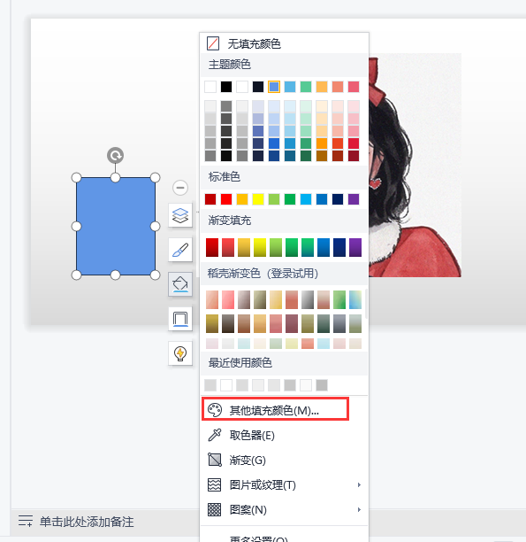The height and width of the screenshot is (542, 526).
Task: Click the notes icon in the bottom bar
Action: [x=26, y=521]
